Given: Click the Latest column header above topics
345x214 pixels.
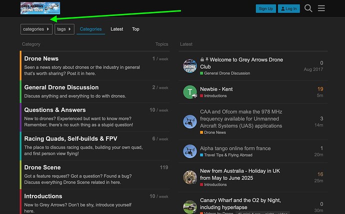Looking at the screenshot, I should pyautogui.click(x=186, y=44).
